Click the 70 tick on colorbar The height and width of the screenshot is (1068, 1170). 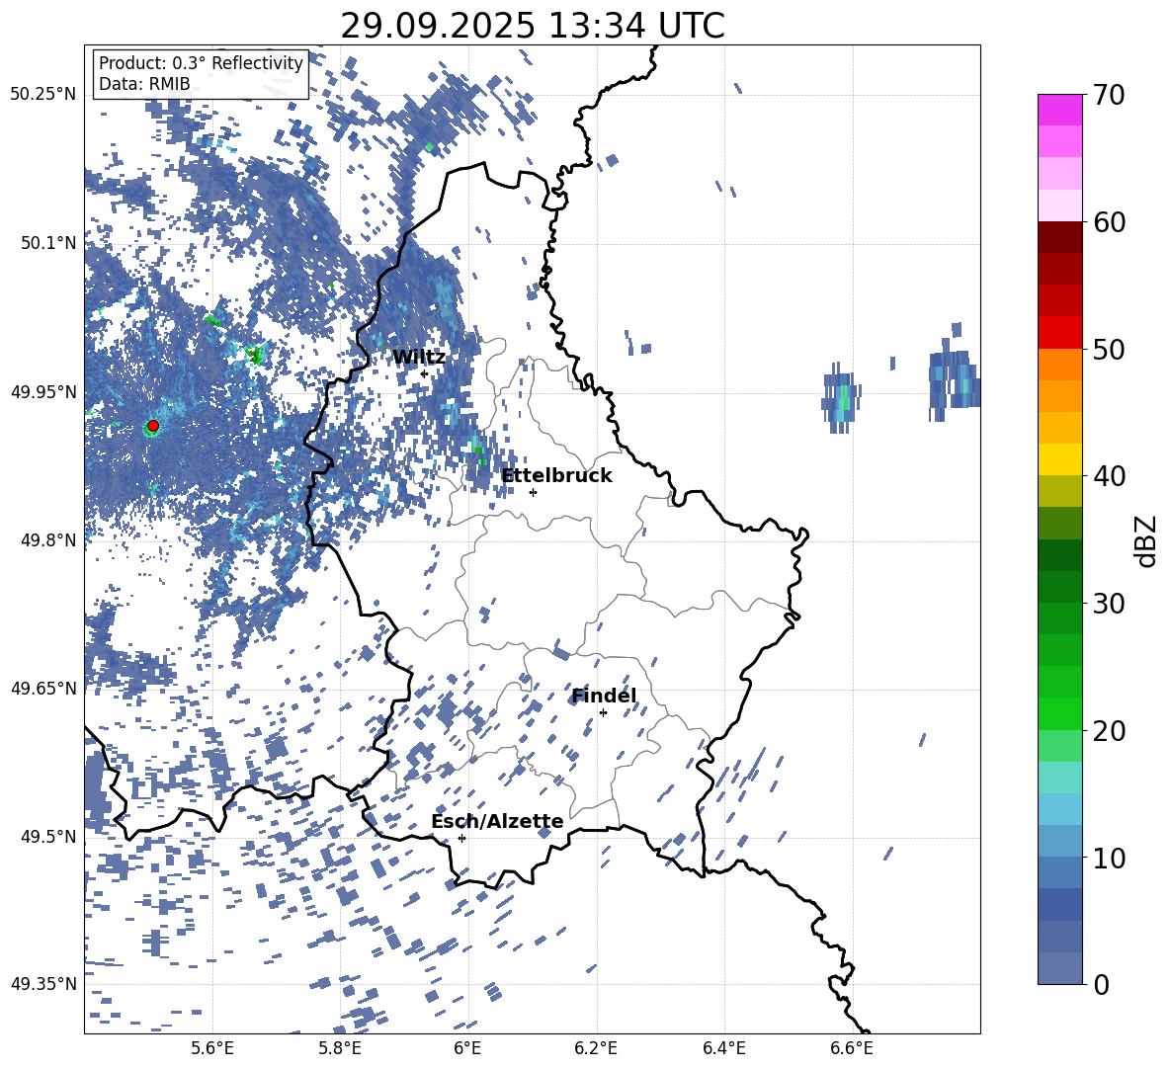1109,96
